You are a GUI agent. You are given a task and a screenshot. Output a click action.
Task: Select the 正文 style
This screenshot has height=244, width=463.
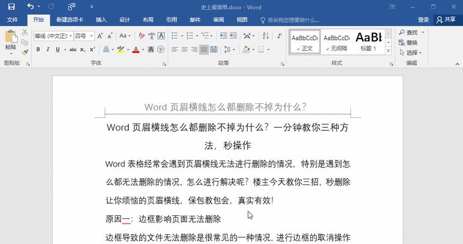click(305, 42)
